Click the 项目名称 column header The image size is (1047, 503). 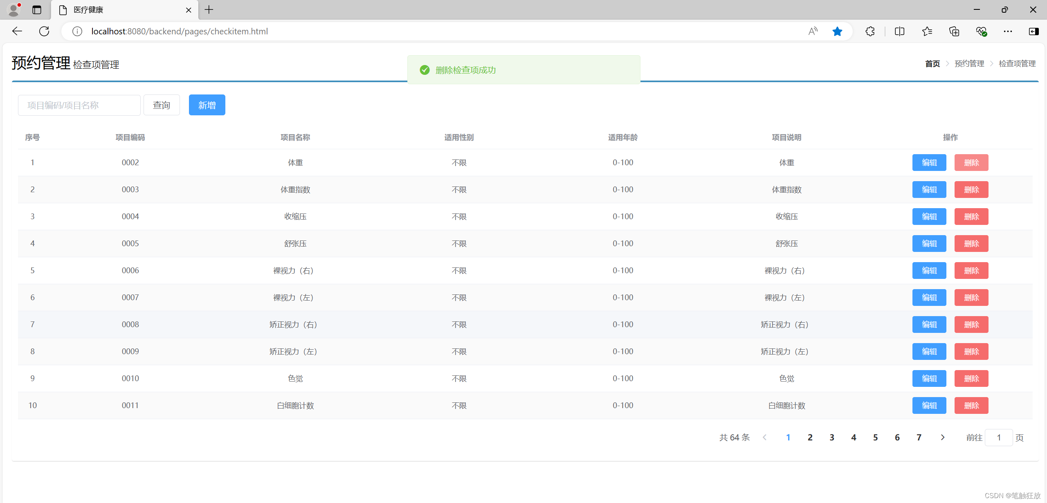click(295, 137)
